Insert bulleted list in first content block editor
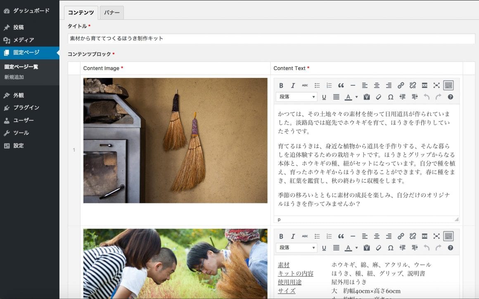 (317, 85)
